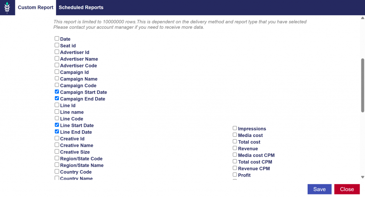Enable the Impressions metric checkbox
365x198 pixels.
(x=235, y=128)
